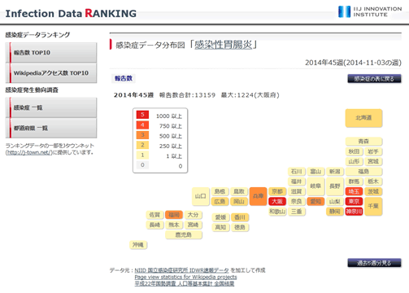Screen dimensions: 409x293
Task: Click the 過去5週分見る button
Action: [374, 263]
